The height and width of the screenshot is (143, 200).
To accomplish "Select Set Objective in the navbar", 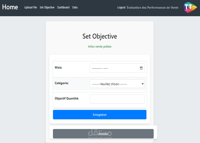I will [47, 7].
